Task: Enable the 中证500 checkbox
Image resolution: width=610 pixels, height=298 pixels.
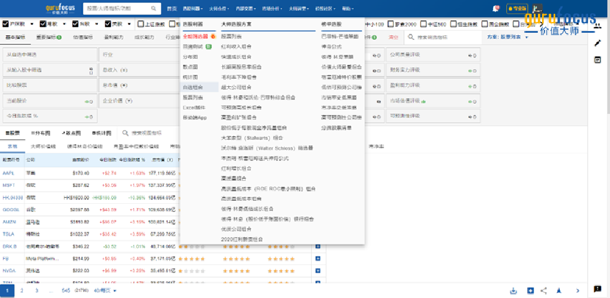Action: tap(424, 24)
